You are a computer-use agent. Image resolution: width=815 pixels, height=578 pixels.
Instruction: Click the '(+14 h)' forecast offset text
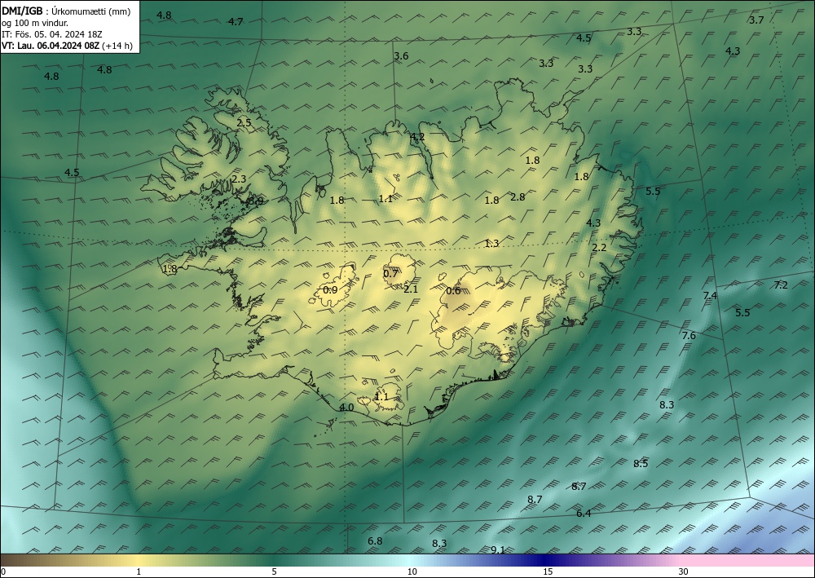117,46
